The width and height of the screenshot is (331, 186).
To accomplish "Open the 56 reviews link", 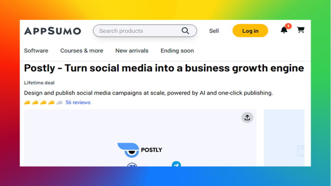I will [78, 102].
